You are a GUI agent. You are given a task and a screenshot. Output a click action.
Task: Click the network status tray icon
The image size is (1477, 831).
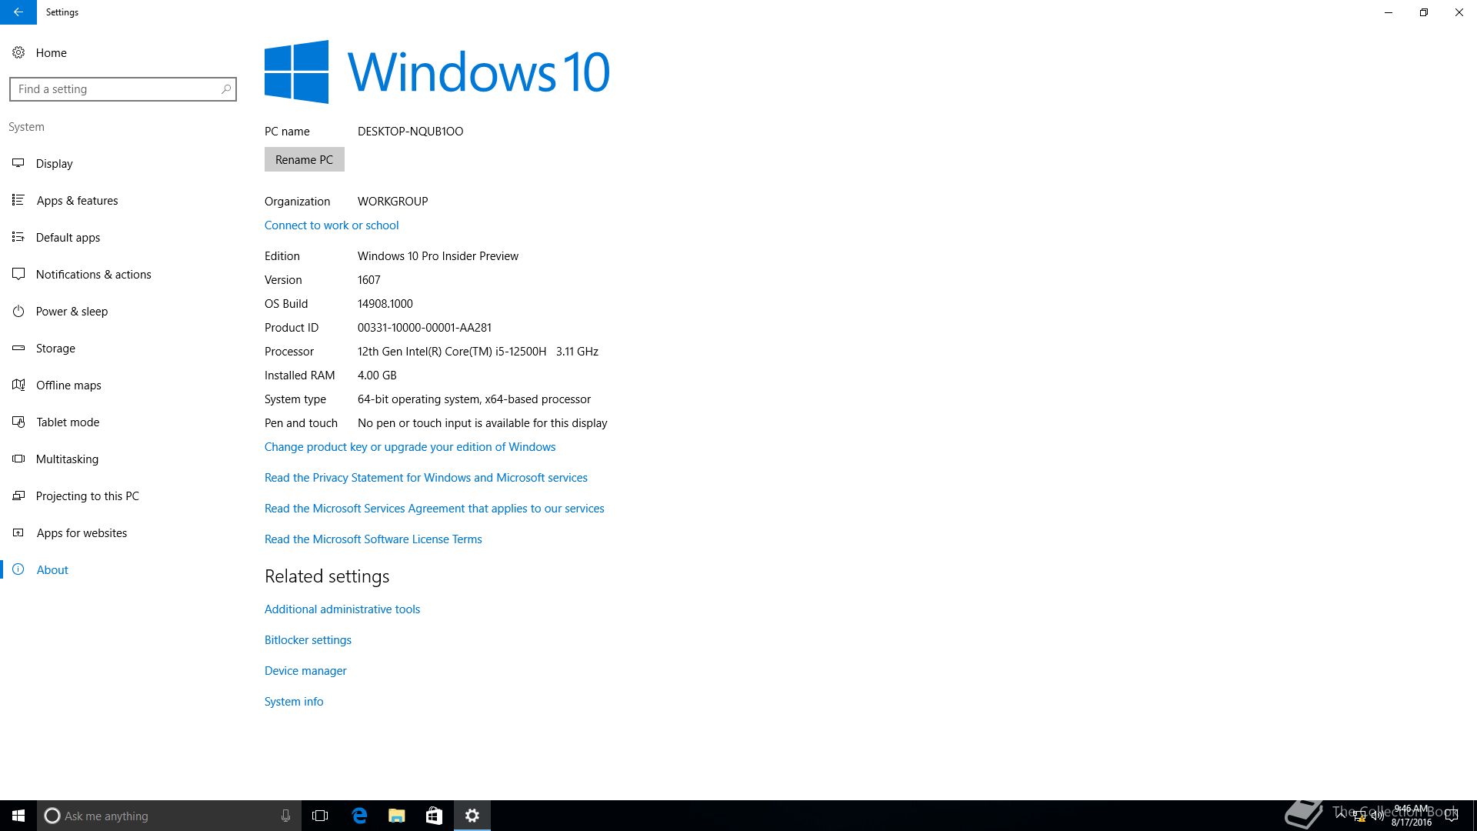tap(1359, 816)
